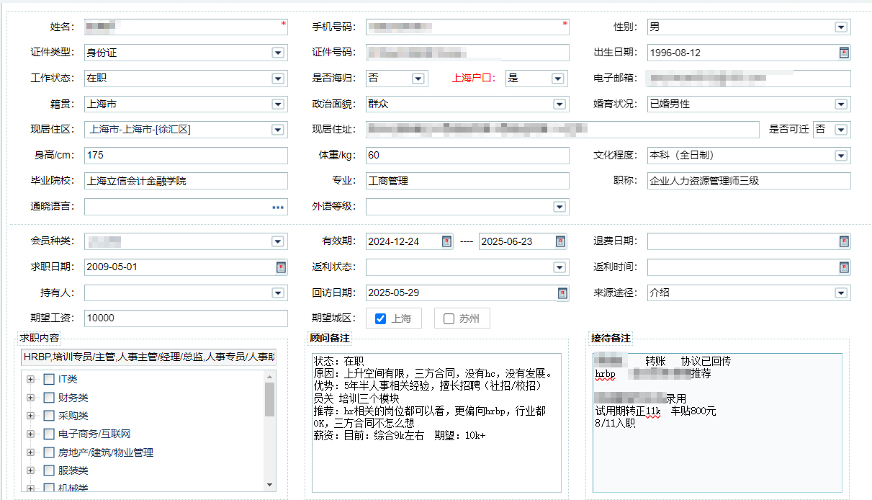The image size is (872, 500).
Task: Click the up arrow of job category scrollbar
Action: pos(270,376)
